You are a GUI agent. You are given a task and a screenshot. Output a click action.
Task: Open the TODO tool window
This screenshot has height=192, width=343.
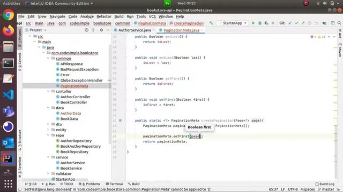[66, 184]
